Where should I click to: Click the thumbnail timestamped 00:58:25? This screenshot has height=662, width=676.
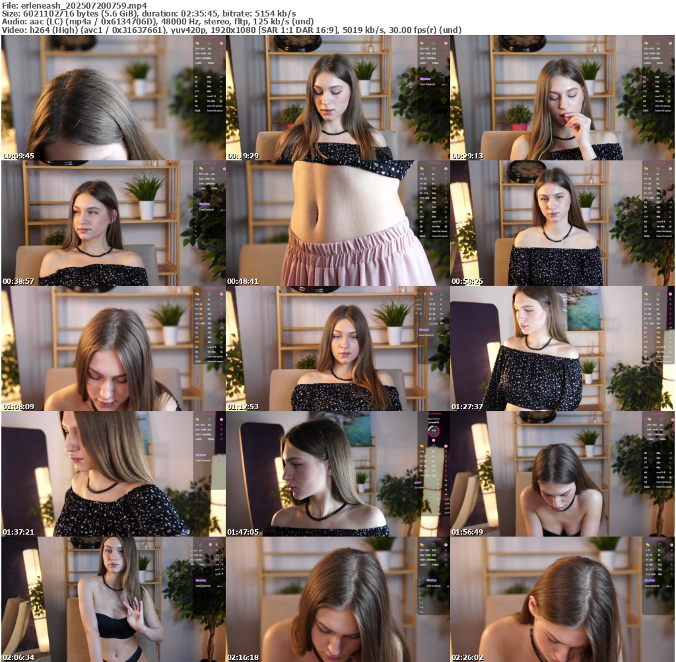(x=562, y=223)
